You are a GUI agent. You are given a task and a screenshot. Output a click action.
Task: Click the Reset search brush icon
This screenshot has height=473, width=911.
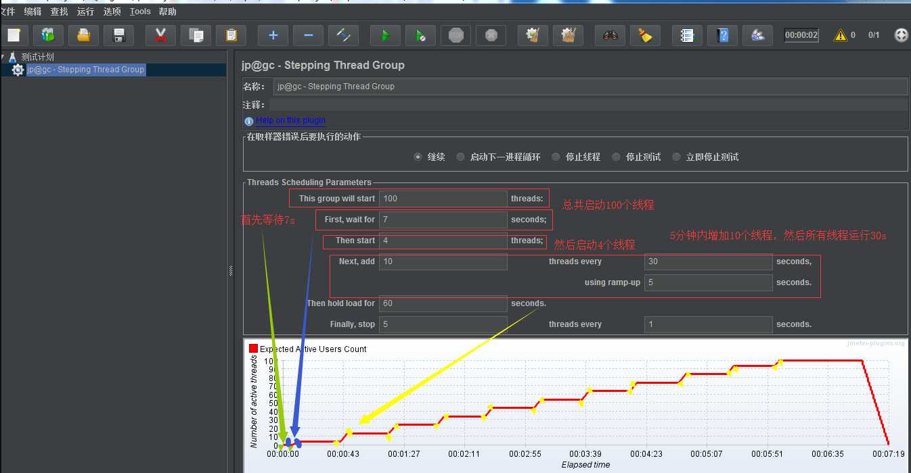(645, 35)
